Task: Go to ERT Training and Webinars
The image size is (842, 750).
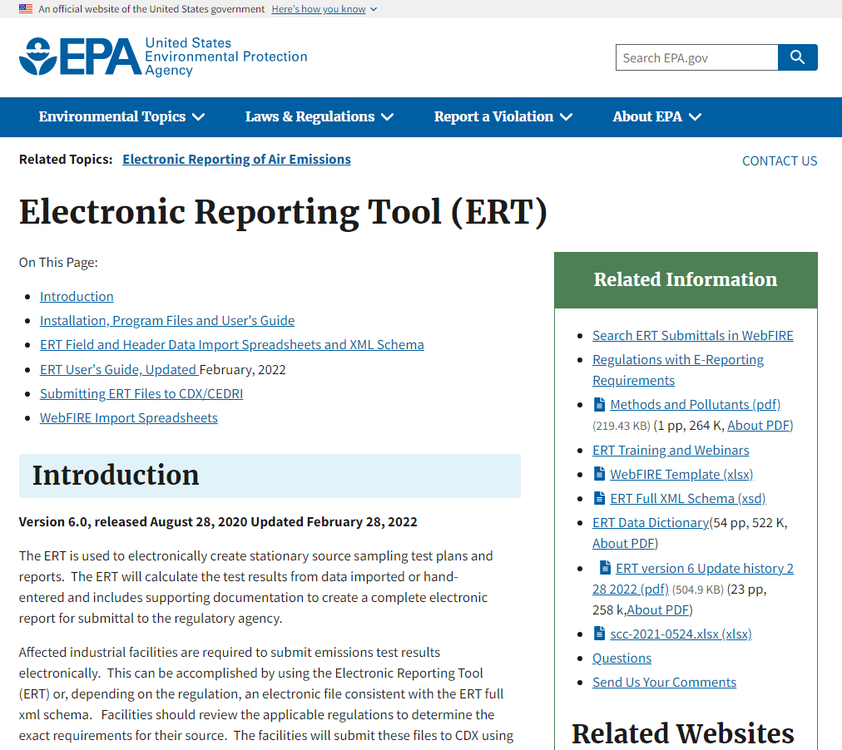Action: click(671, 450)
